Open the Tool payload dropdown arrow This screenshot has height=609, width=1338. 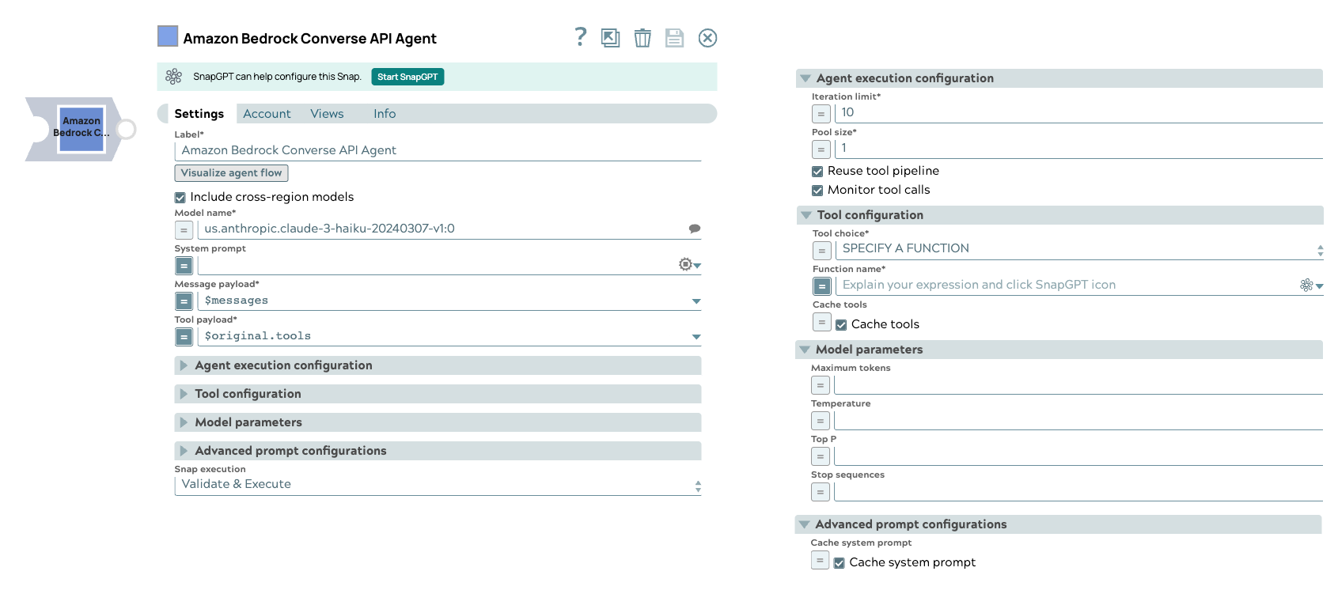pyautogui.click(x=696, y=336)
